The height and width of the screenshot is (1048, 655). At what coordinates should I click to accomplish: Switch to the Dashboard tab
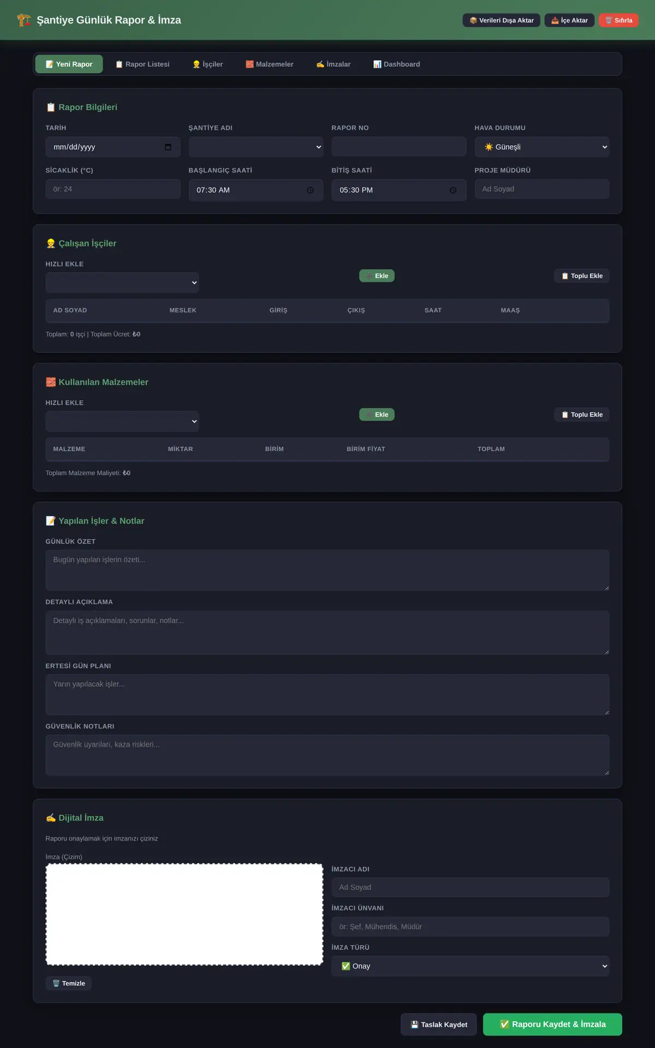397,64
